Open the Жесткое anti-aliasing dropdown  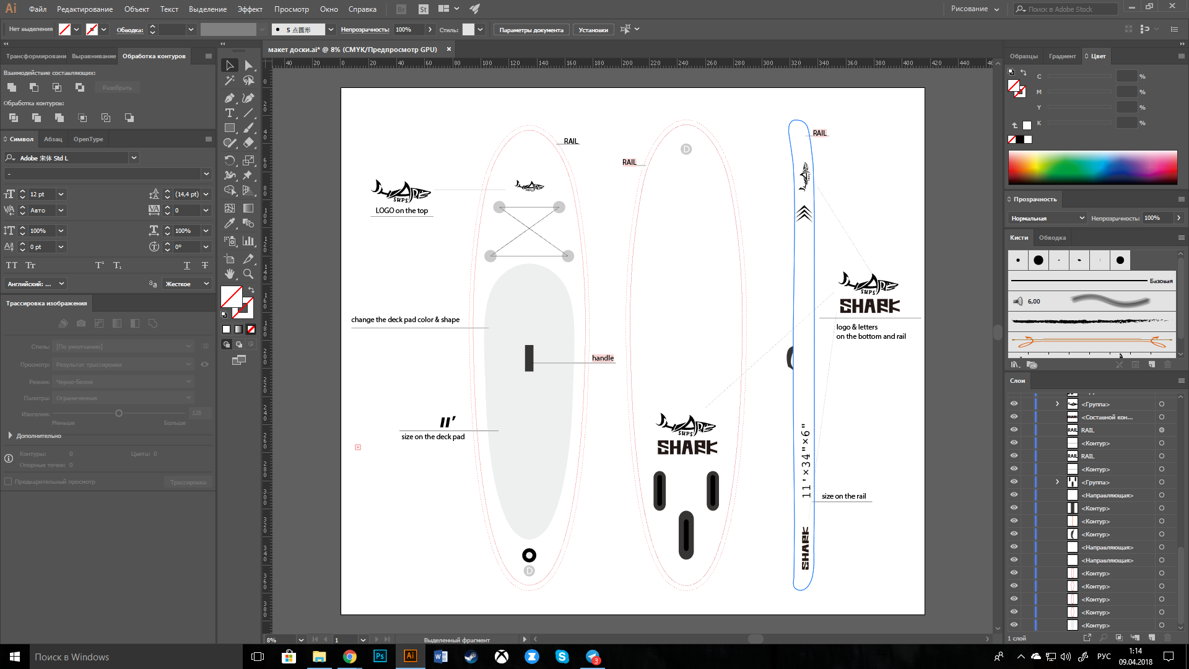pyautogui.click(x=207, y=284)
